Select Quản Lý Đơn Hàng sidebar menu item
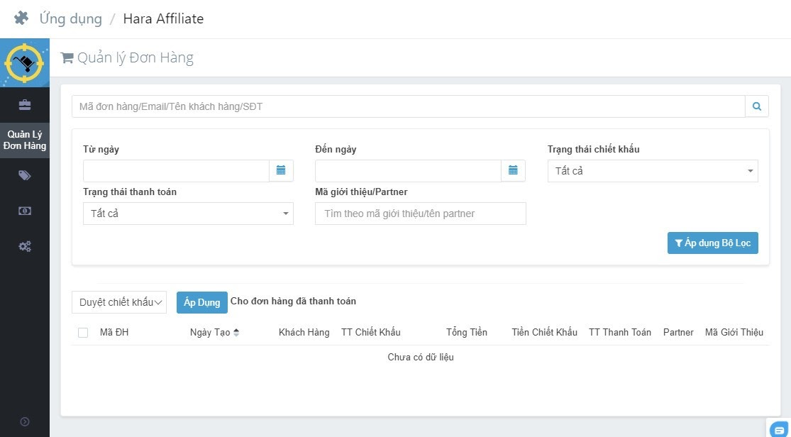 pyautogui.click(x=25, y=140)
